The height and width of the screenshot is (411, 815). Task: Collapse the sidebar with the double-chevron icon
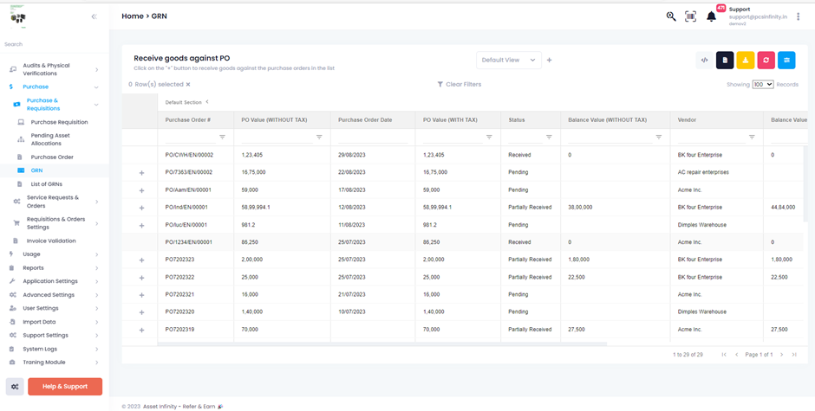click(x=95, y=16)
